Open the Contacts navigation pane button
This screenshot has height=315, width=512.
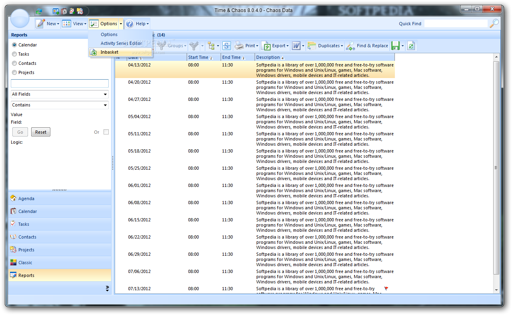coord(60,237)
